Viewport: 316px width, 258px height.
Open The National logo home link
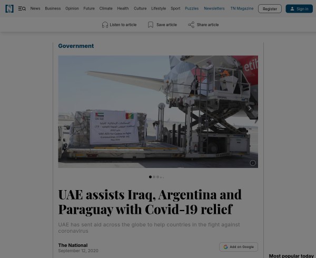pyautogui.click(x=9, y=8)
